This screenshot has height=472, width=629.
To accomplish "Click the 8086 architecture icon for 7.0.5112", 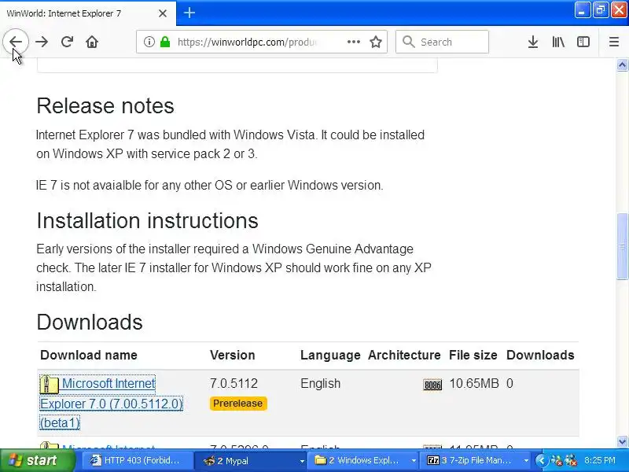I will click(432, 385).
